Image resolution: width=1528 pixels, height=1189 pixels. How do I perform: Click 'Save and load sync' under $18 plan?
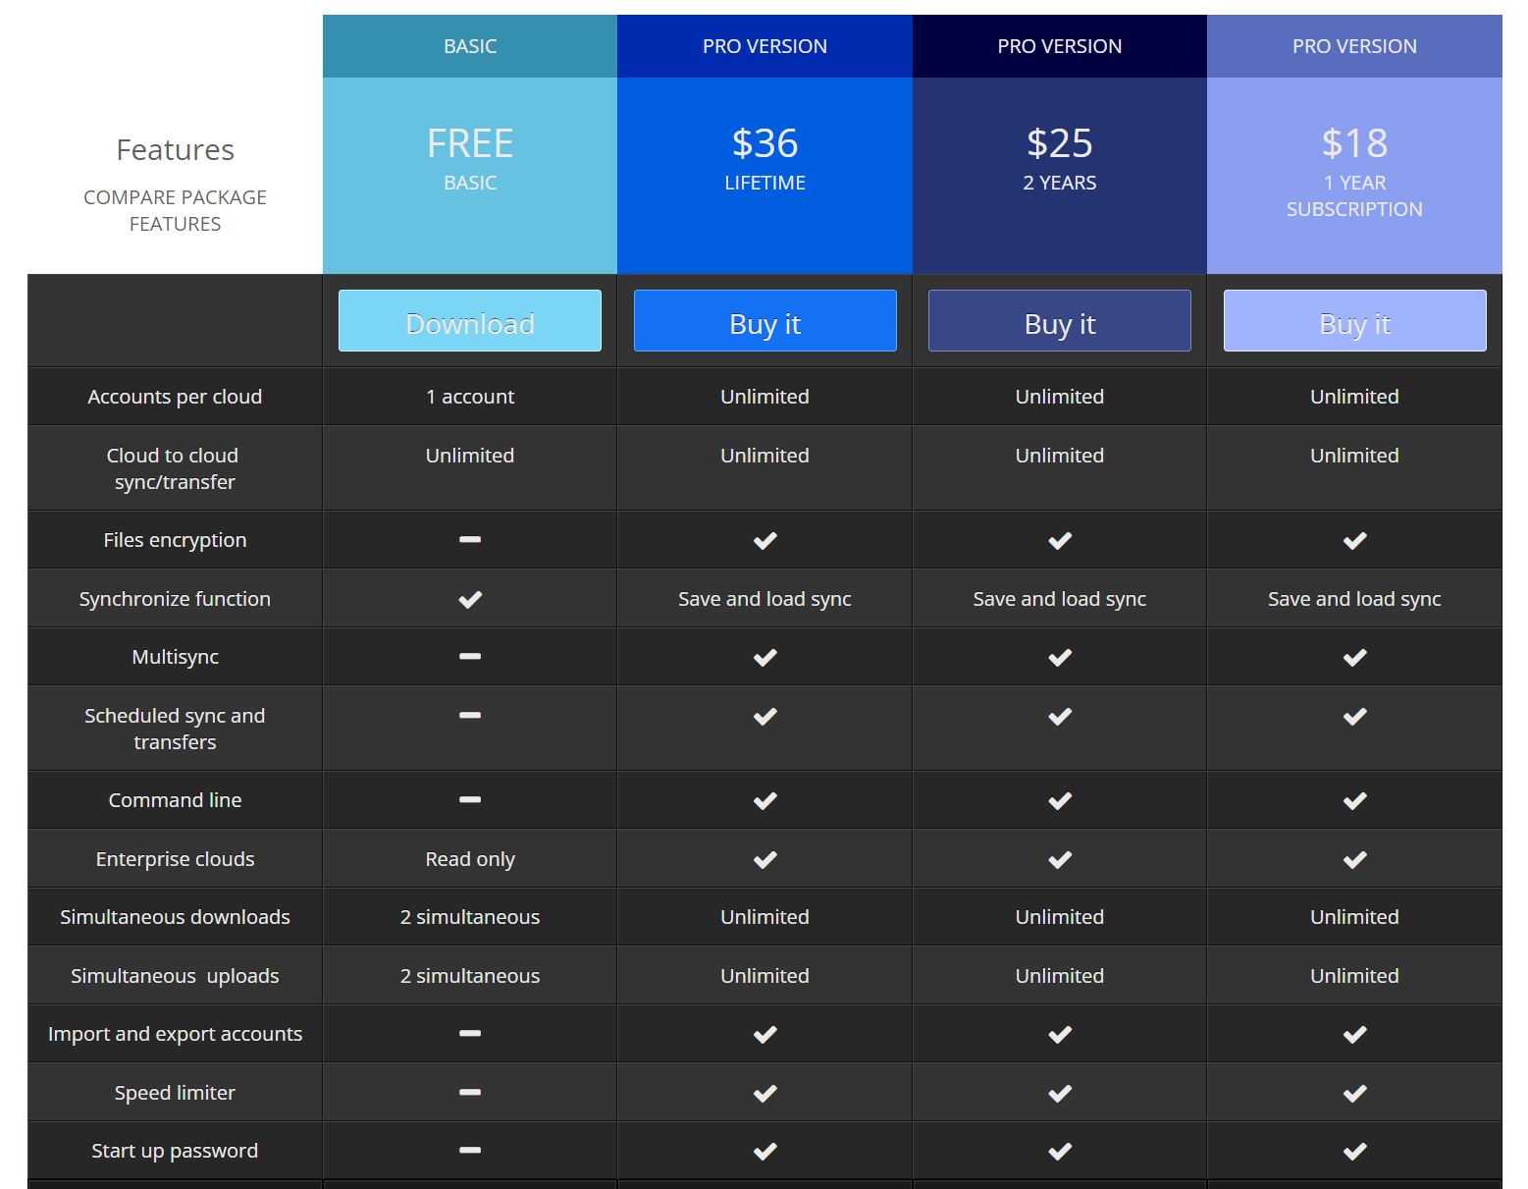[x=1355, y=599]
